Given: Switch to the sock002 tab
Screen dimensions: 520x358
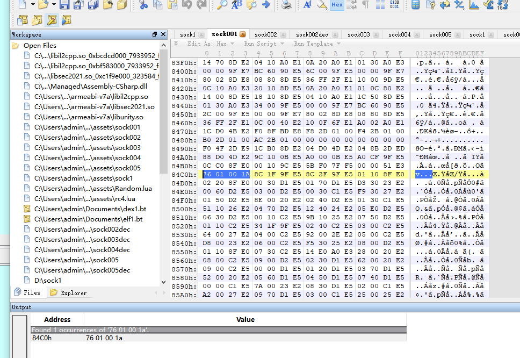Looking at the screenshot, I should pyautogui.click(x=265, y=34).
